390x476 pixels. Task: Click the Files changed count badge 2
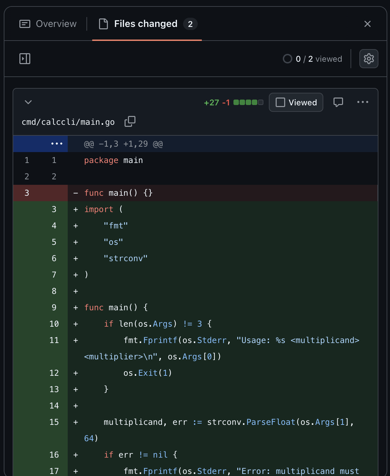point(190,24)
